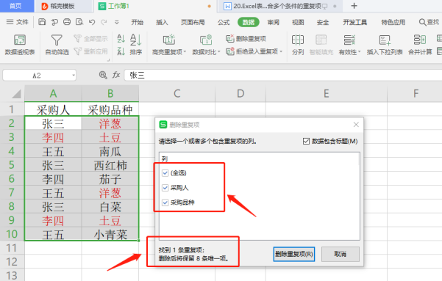This screenshot has height=281, width=442.
Task: Sort ascending with the A-Z icon
Action: pos(121,39)
